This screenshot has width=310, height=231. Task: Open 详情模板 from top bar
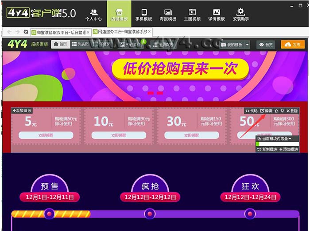tap(216, 14)
